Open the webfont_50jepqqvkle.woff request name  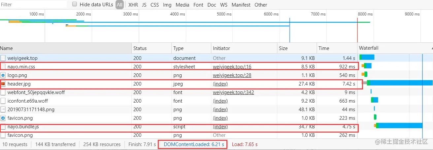pos(36,92)
